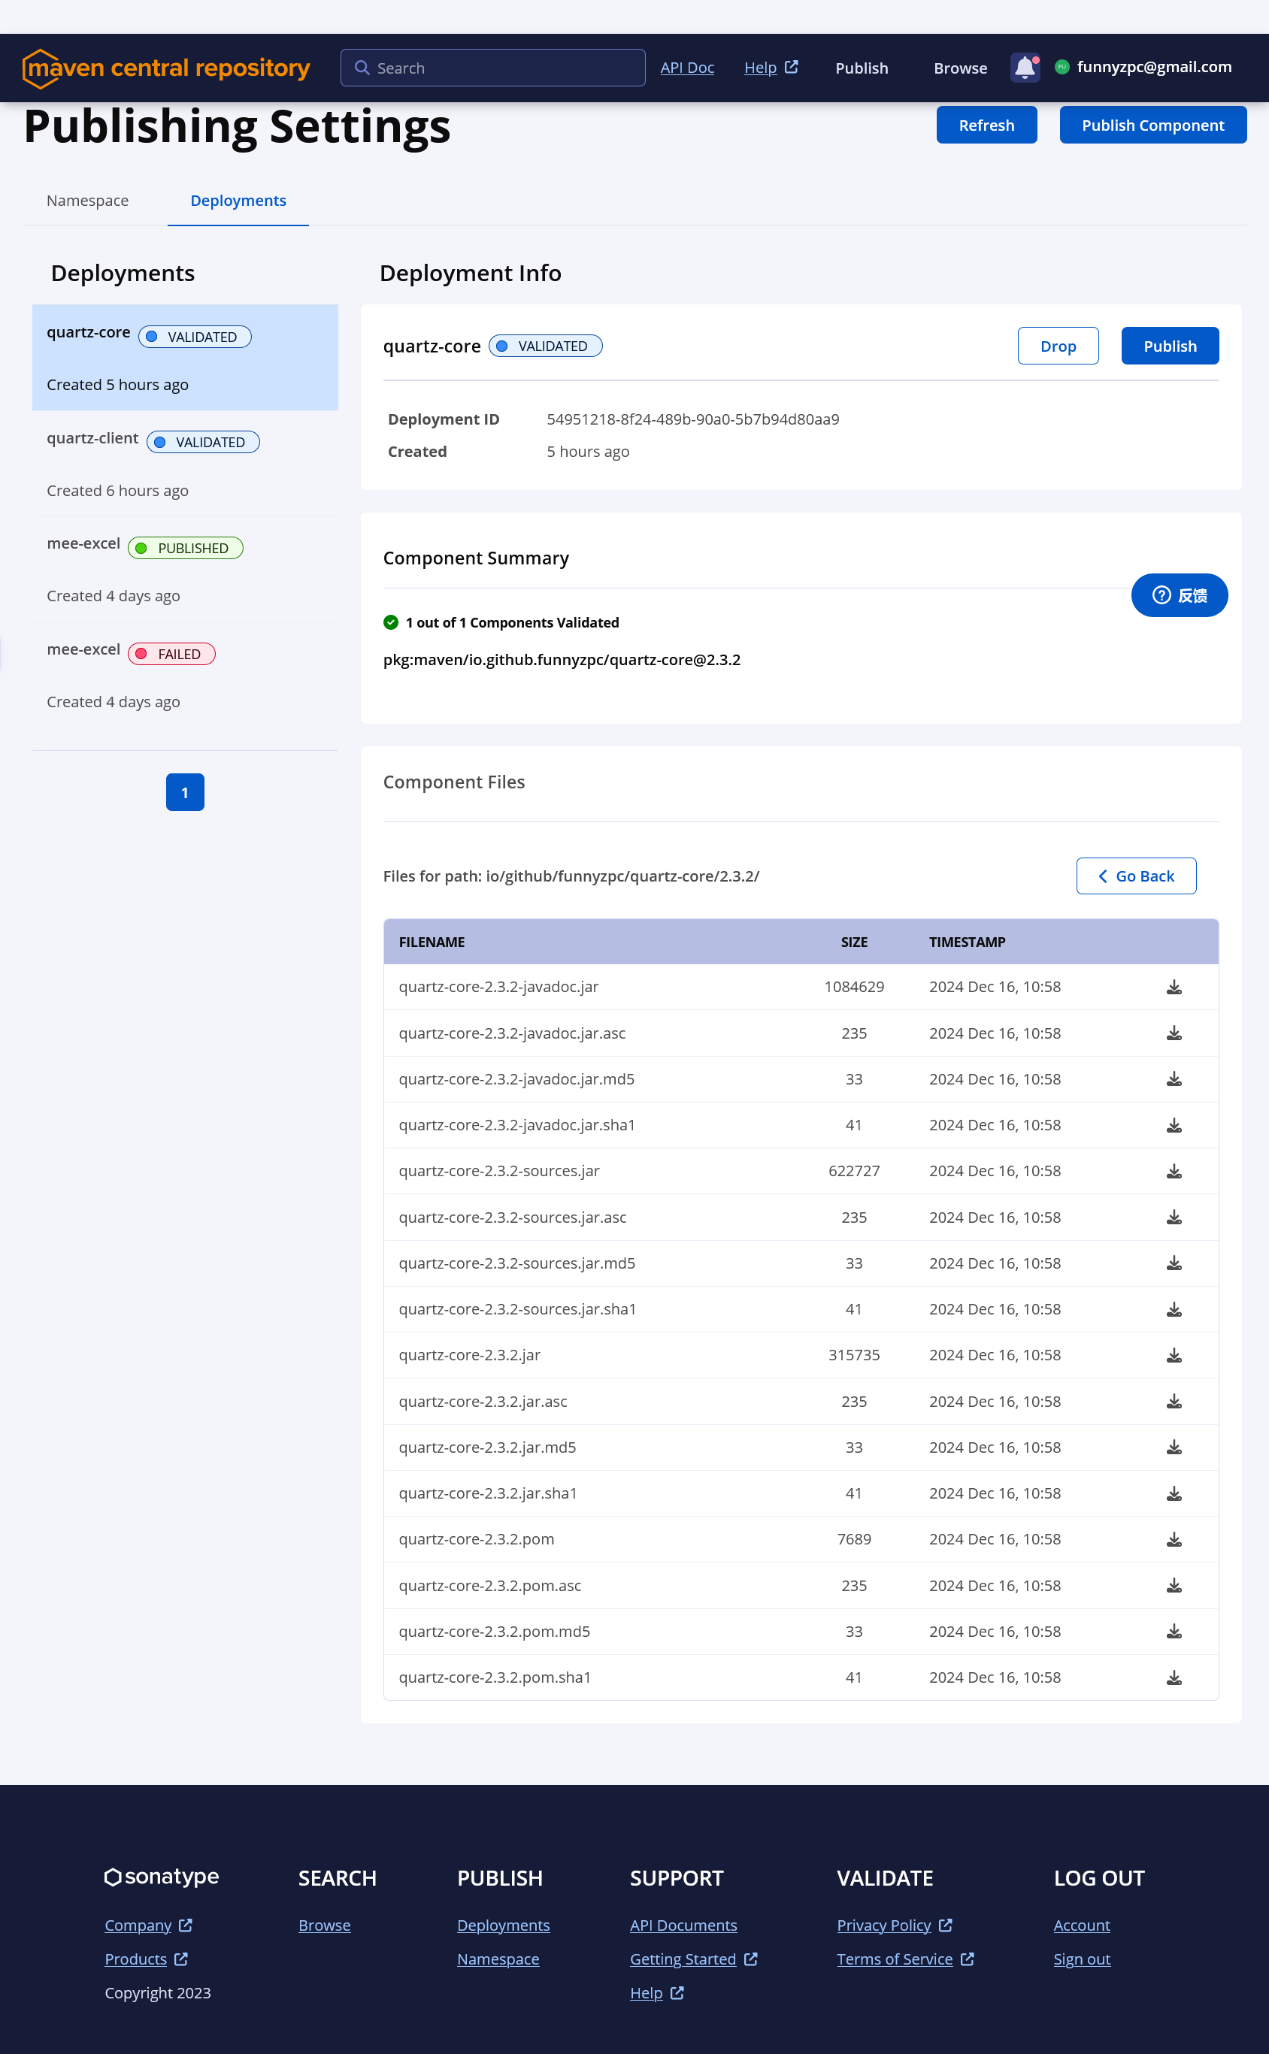Open footer Namespace link
Screen dimensions: 1269x2054
point(498,1959)
